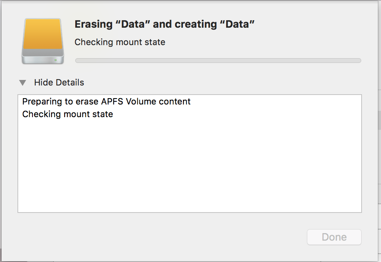The width and height of the screenshot is (381, 262).
Task: Collapse details with the disclosure triangle
Action: [x=23, y=83]
